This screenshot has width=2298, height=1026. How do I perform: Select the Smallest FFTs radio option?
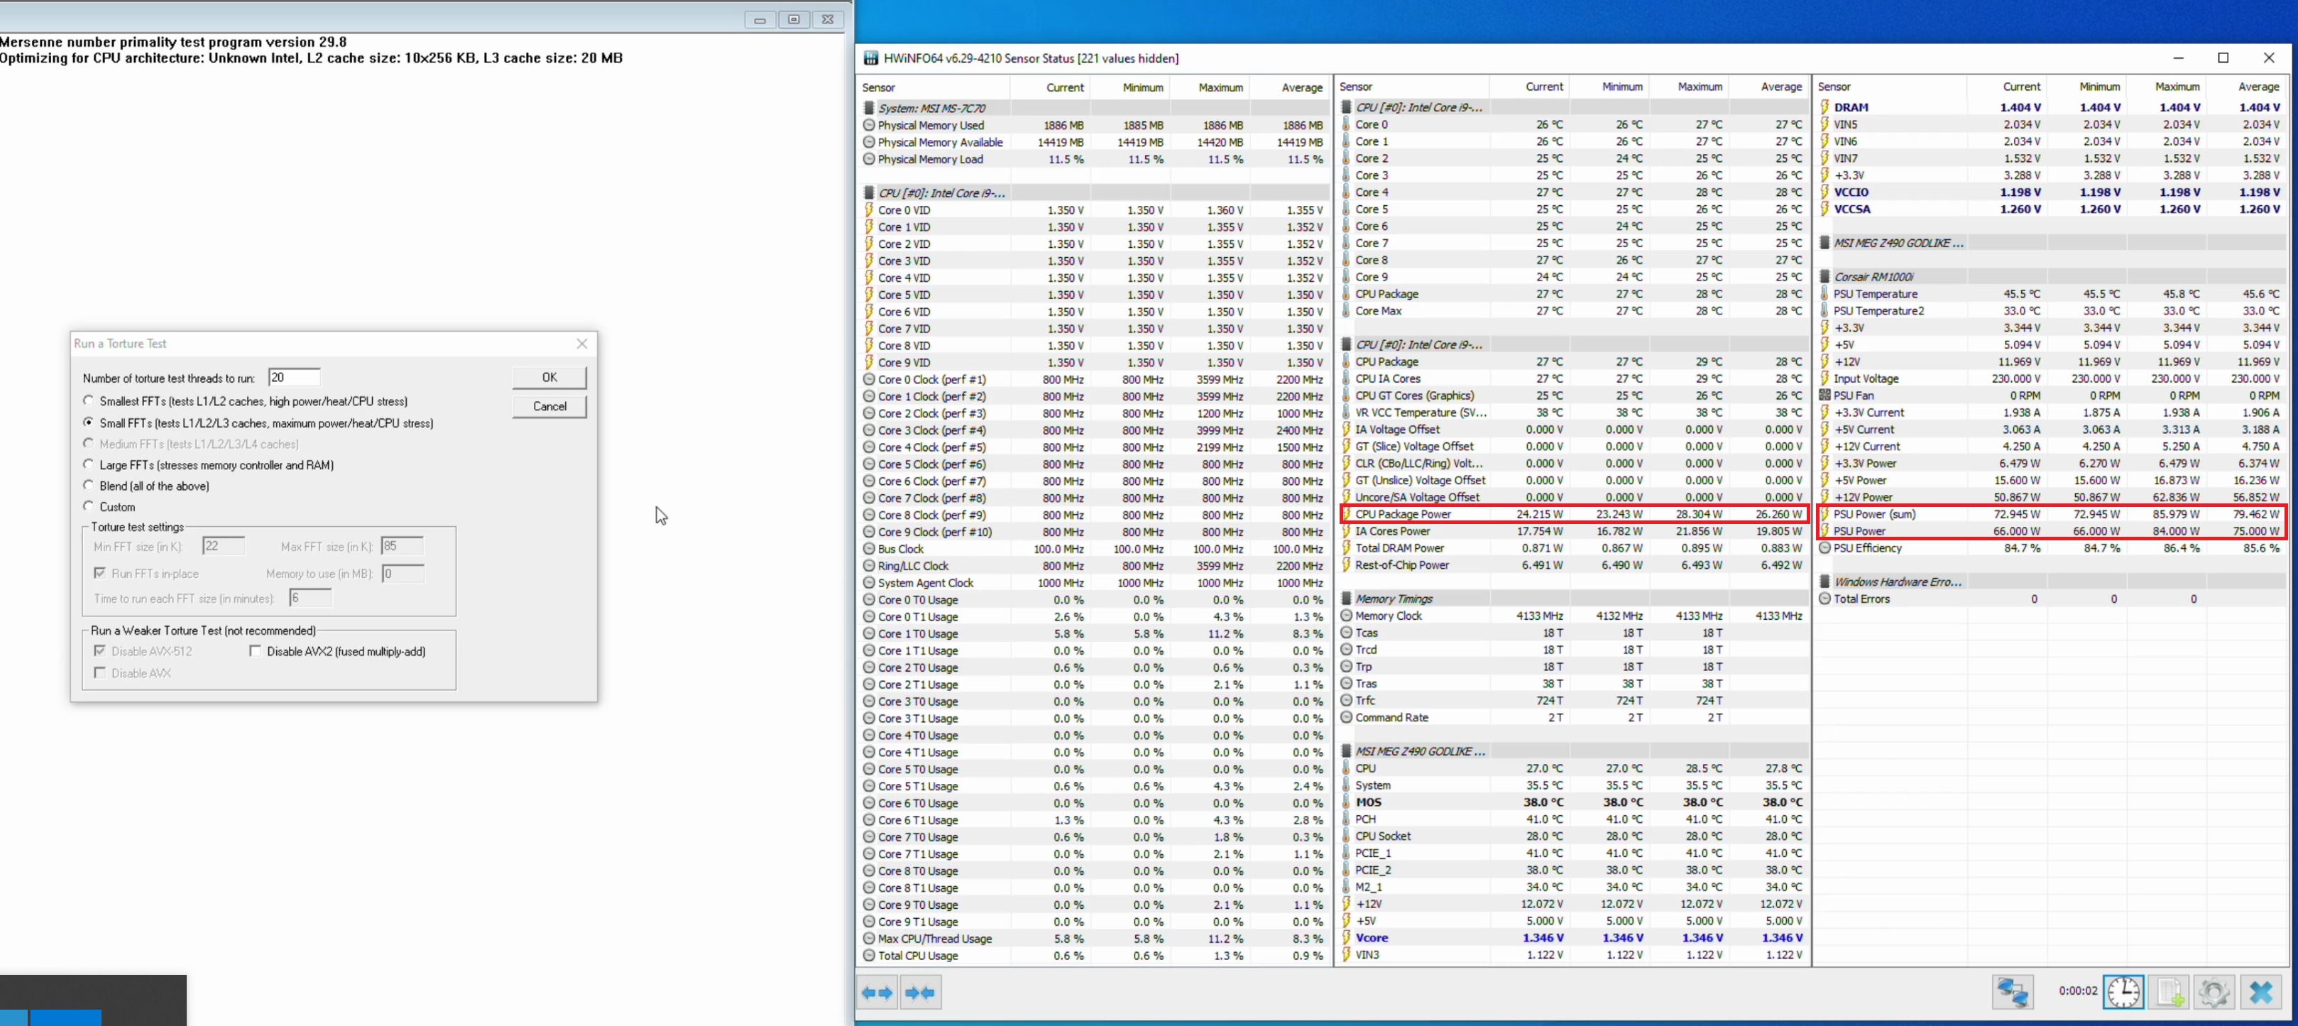pos(88,400)
